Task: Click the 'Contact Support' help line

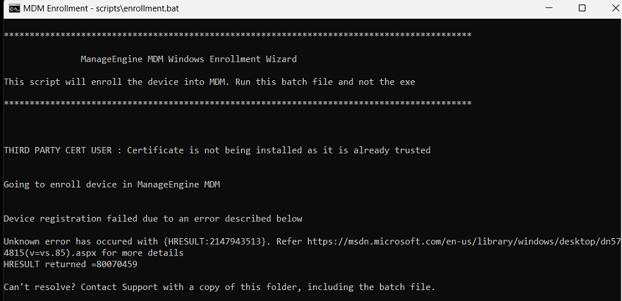Action: point(219,287)
